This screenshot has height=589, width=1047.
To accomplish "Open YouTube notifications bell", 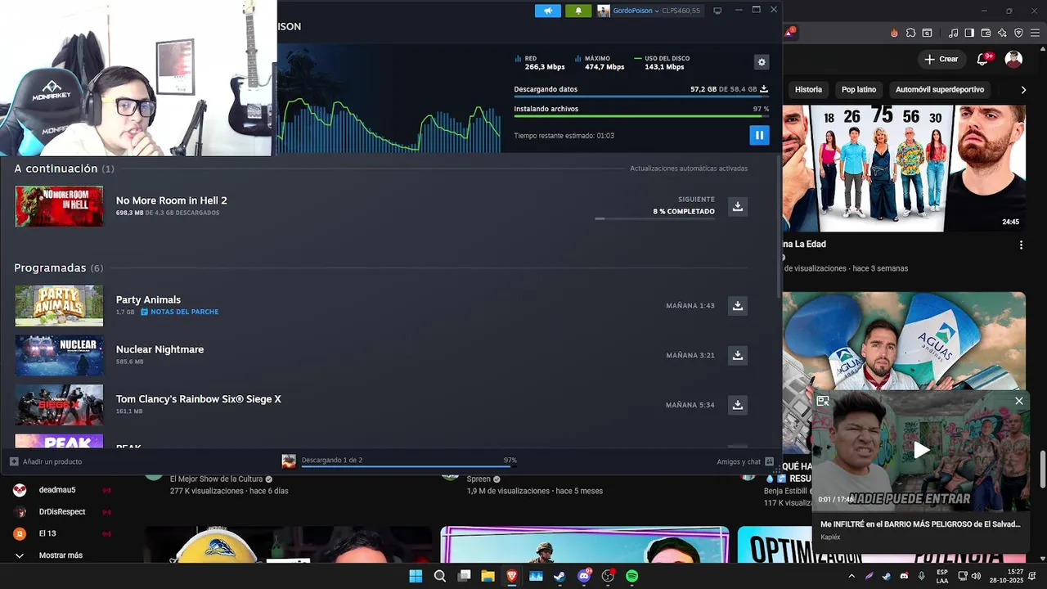I will click(x=984, y=59).
